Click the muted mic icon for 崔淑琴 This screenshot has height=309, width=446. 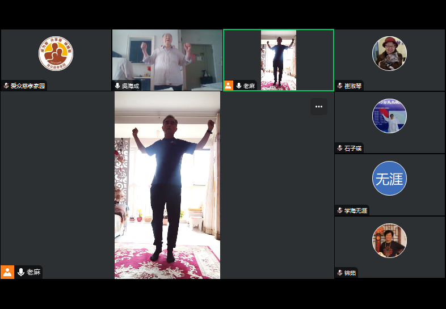pyautogui.click(x=340, y=86)
